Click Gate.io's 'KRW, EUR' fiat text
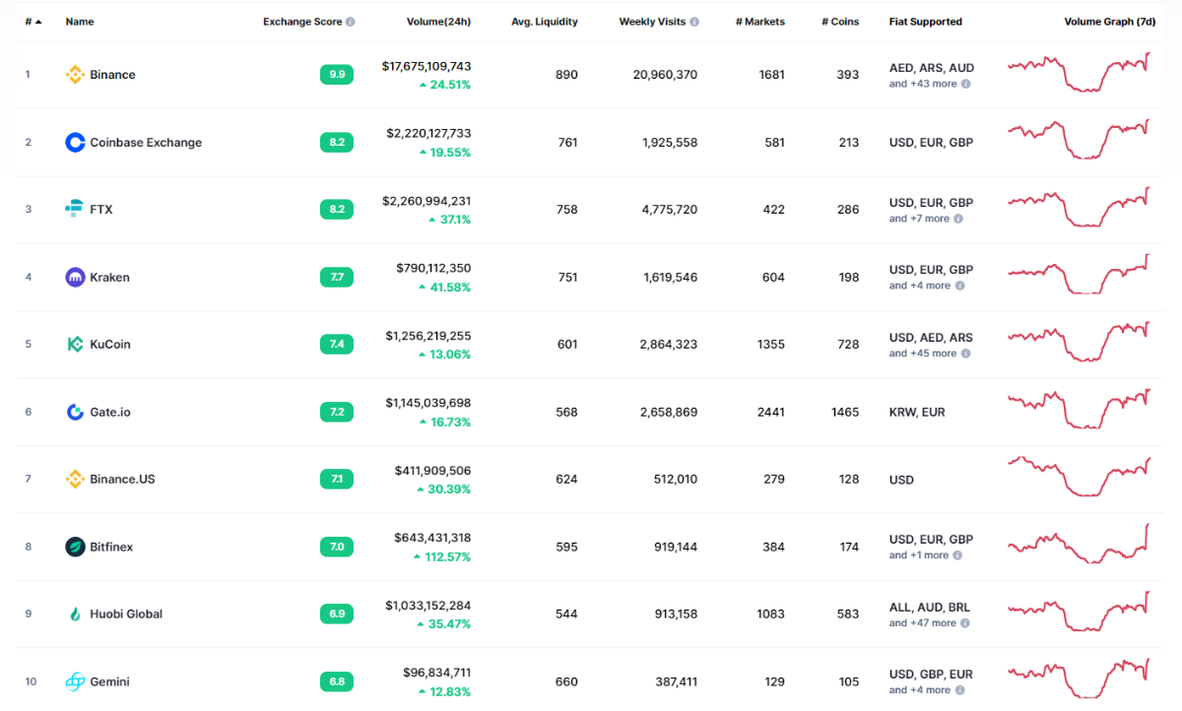Screen dimensions: 1182x711 tap(917, 413)
